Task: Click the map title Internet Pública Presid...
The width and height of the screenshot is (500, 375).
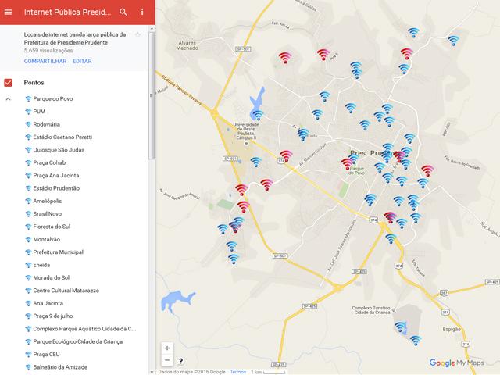Action: (x=68, y=12)
